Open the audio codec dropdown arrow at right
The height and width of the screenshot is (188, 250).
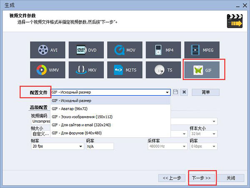coord(214,121)
